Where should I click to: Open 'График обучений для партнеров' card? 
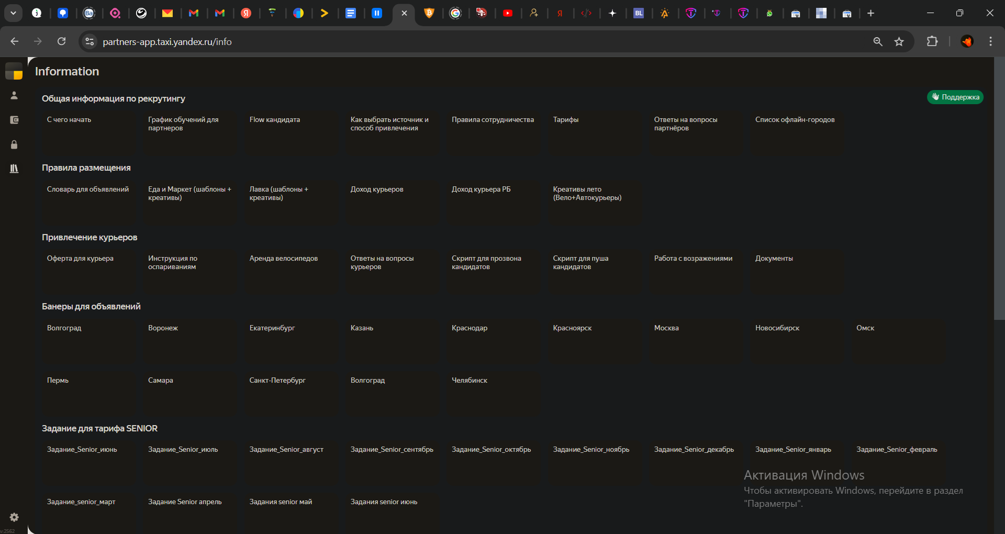pyautogui.click(x=189, y=132)
